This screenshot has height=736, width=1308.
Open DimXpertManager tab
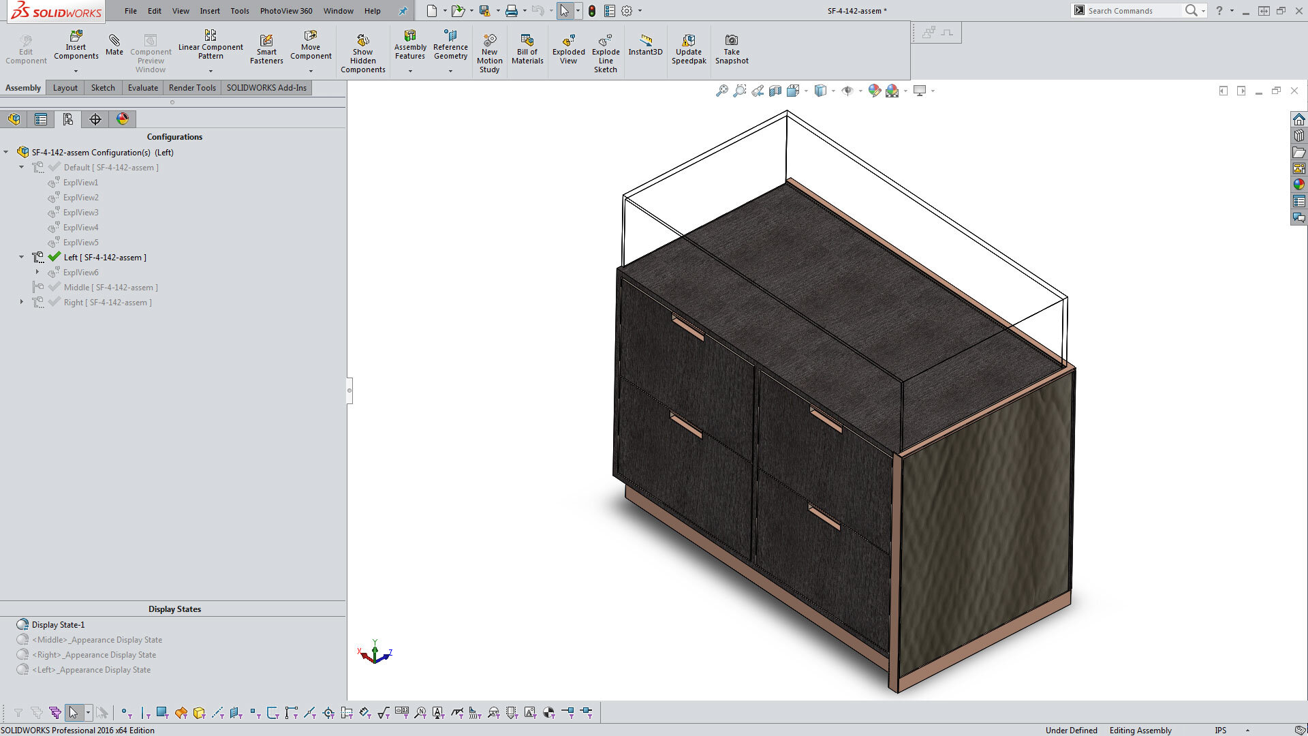coord(95,119)
